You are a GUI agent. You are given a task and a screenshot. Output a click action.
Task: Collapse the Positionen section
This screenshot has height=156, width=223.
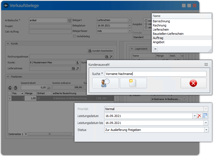pyautogui.click(x=8, y=77)
